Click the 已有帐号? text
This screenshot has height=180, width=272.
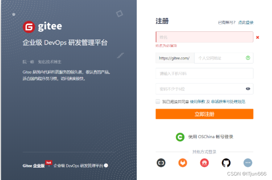tap(226, 22)
